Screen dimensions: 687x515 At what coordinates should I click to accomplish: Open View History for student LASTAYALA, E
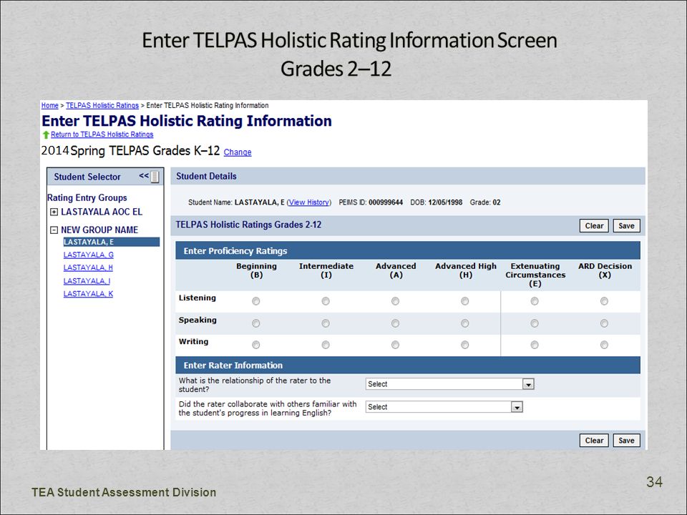309,202
